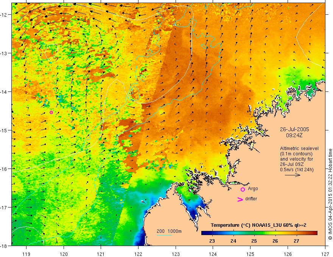
Task: Click the Temperature NOAA15_L3U title text
Action: [x=258, y=225]
